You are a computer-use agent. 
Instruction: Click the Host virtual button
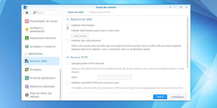[x=80, y=36]
